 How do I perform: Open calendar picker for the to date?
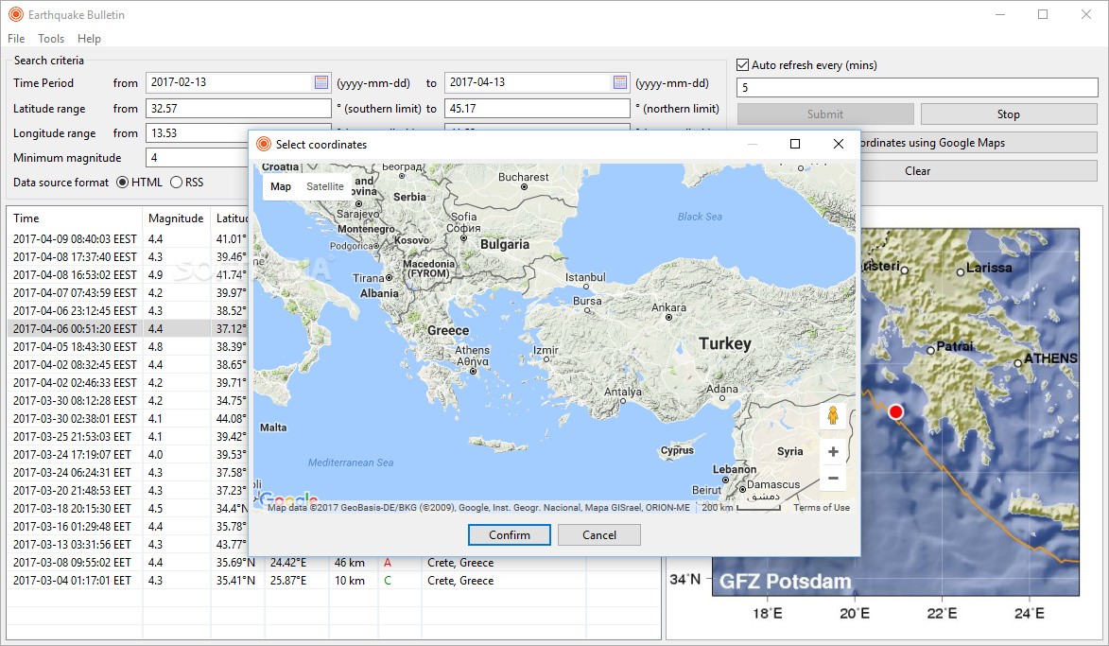click(x=619, y=83)
